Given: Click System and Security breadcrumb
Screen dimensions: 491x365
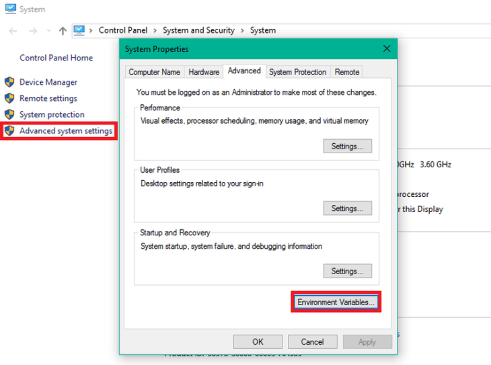Looking at the screenshot, I should click(x=198, y=30).
